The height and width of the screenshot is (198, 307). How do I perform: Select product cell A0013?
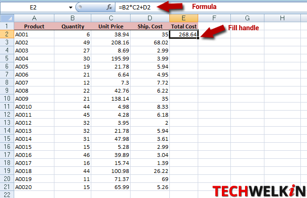(x=34, y=131)
